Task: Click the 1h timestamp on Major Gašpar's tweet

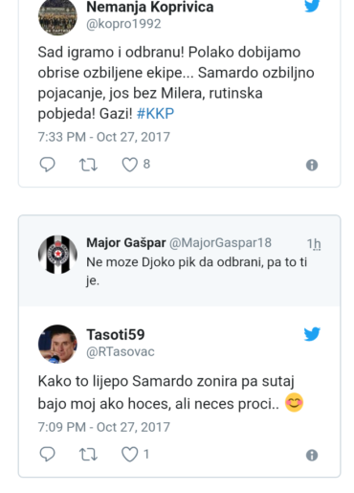Action: pyautogui.click(x=314, y=244)
